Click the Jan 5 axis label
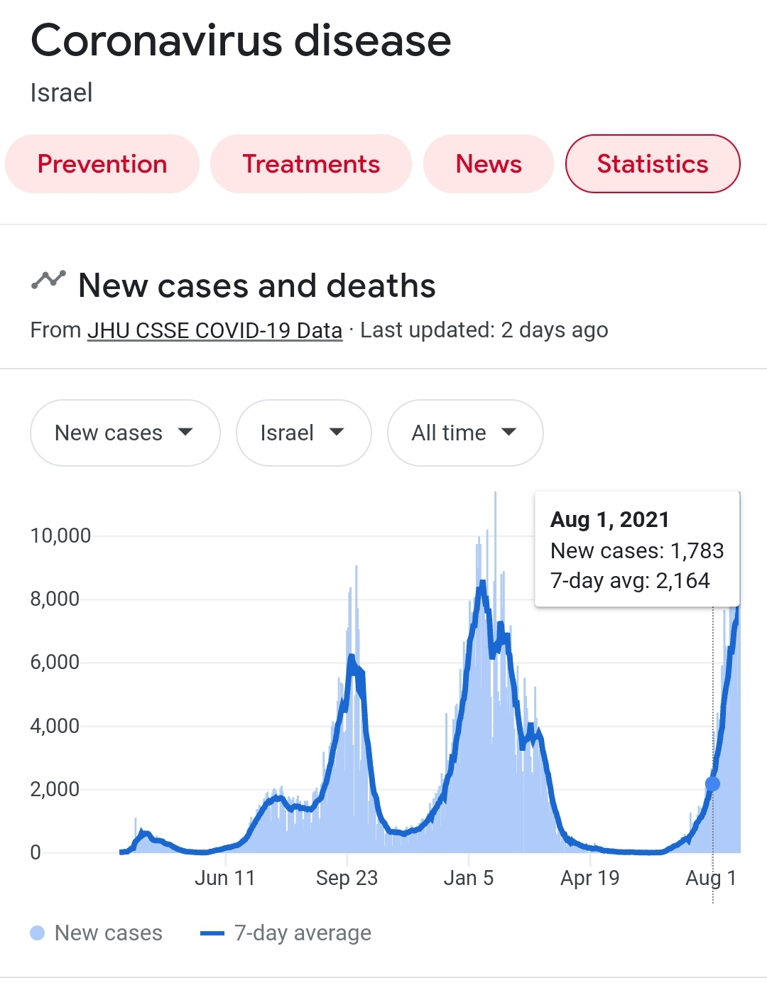Viewport: 767px width, 988px height. click(x=468, y=878)
